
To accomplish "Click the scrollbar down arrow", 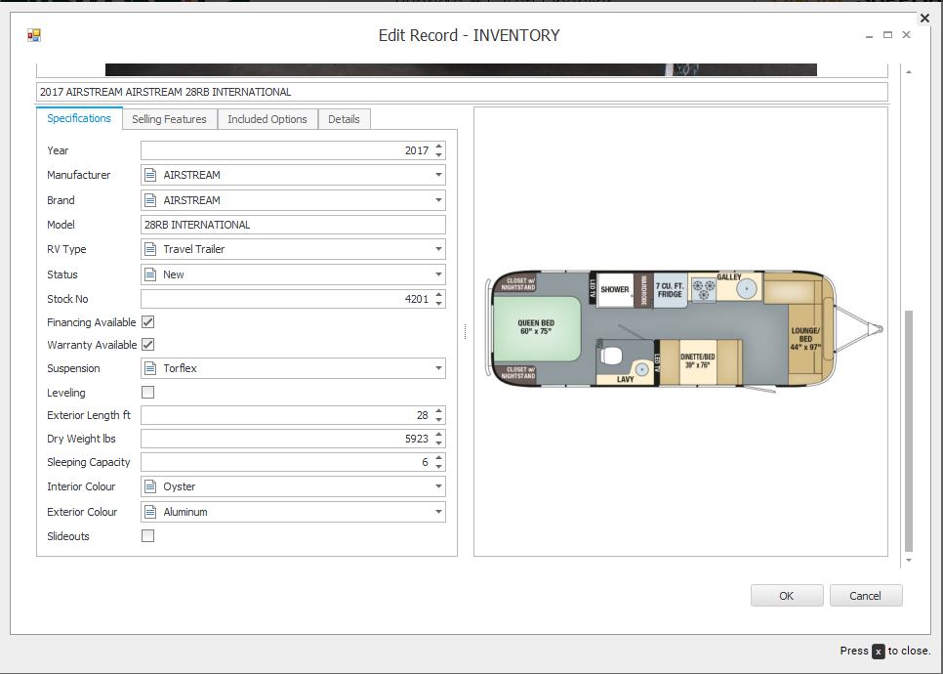I will [x=909, y=561].
